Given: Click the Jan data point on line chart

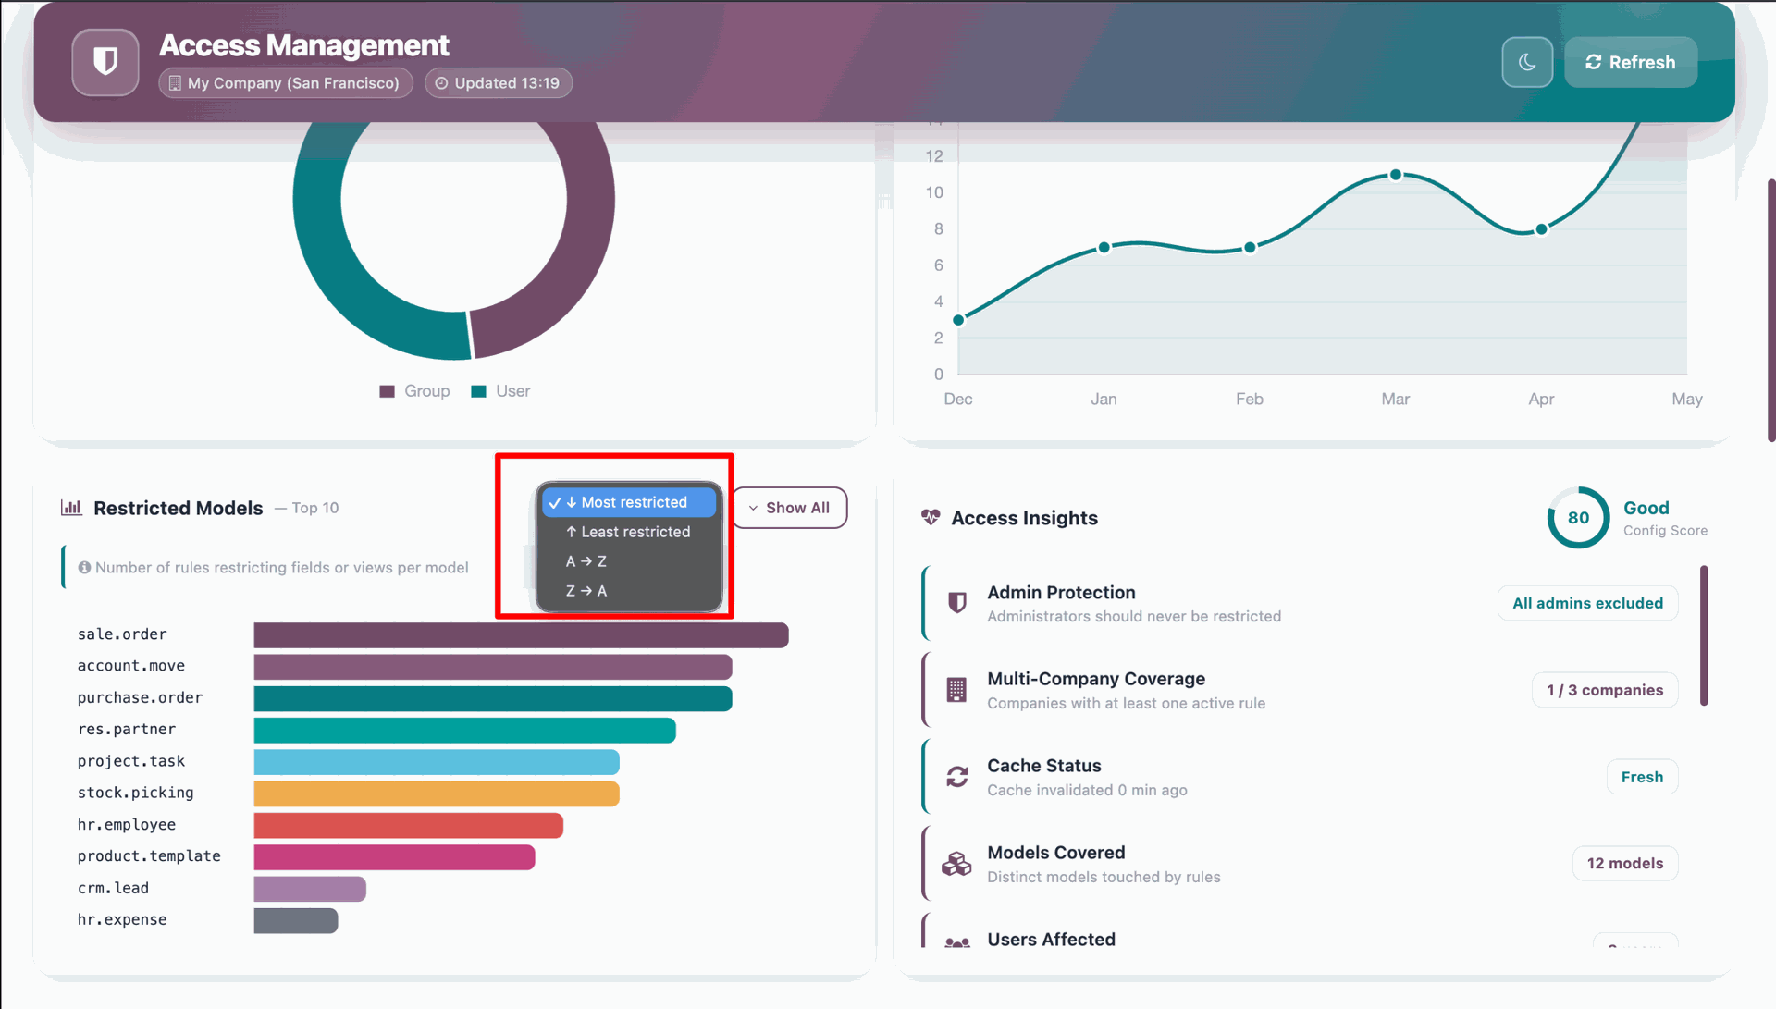Looking at the screenshot, I should 1104,248.
